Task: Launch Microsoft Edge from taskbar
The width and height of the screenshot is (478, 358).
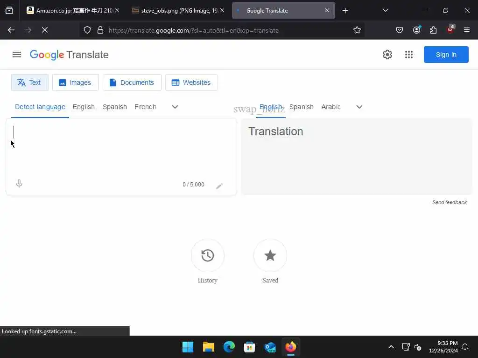Action: pos(229,347)
